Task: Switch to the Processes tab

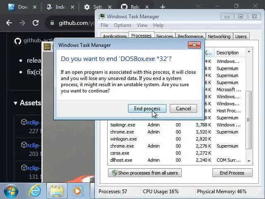Action: click(x=141, y=36)
